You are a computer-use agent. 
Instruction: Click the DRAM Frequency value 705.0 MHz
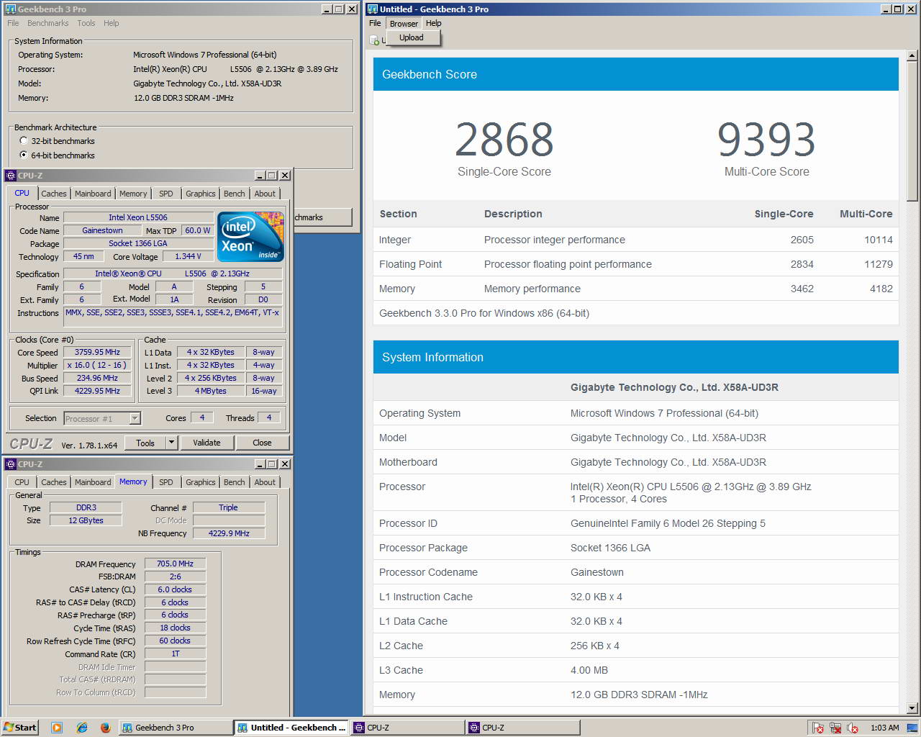[x=176, y=564]
